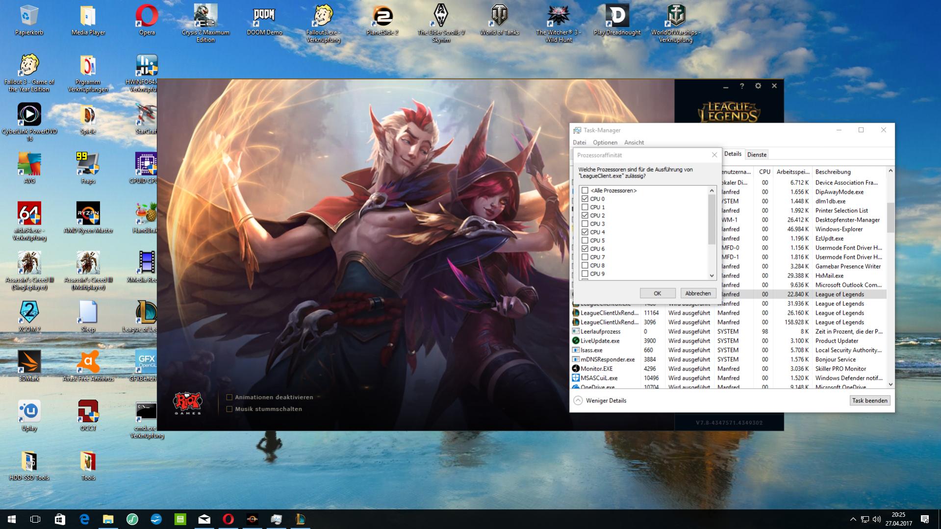The width and height of the screenshot is (941, 529).
Task: Close the Prozessoraffinität dialog
Action: (714, 155)
